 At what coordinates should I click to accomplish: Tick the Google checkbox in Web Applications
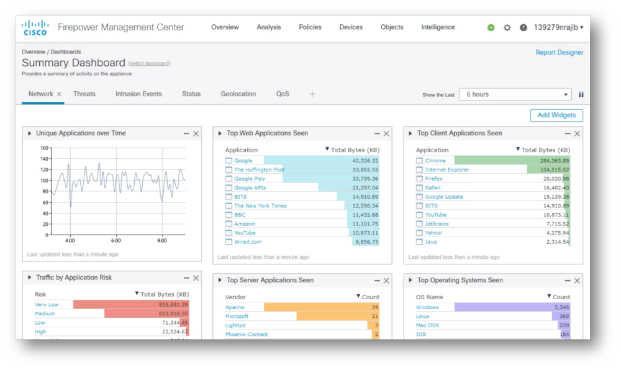pyautogui.click(x=229, y=161)
